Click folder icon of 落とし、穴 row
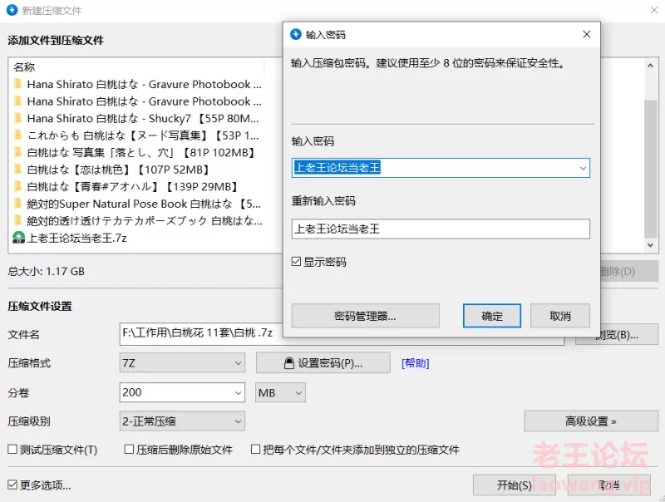 (x=17, y=152)
